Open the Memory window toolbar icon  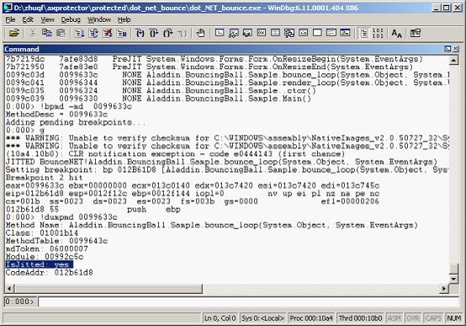tap(276, 33)
